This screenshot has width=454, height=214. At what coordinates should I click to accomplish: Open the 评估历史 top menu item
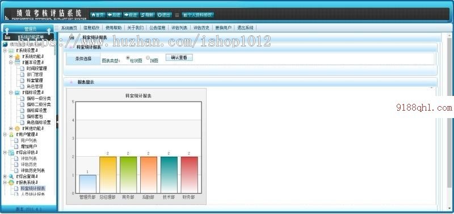click(x=201, y=28)
